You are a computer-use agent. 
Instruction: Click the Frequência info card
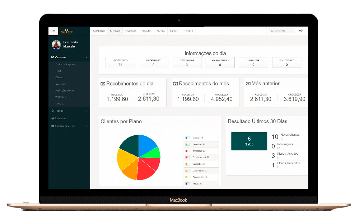click(x=253, y=62)
